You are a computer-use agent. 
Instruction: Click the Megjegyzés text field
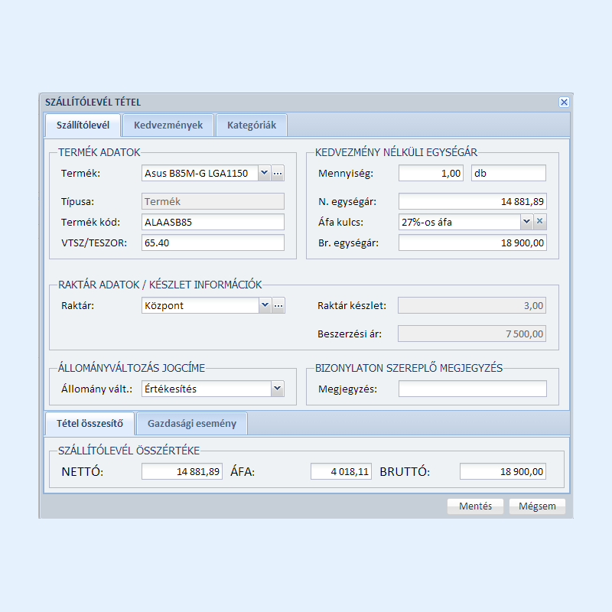pos(472,389)
